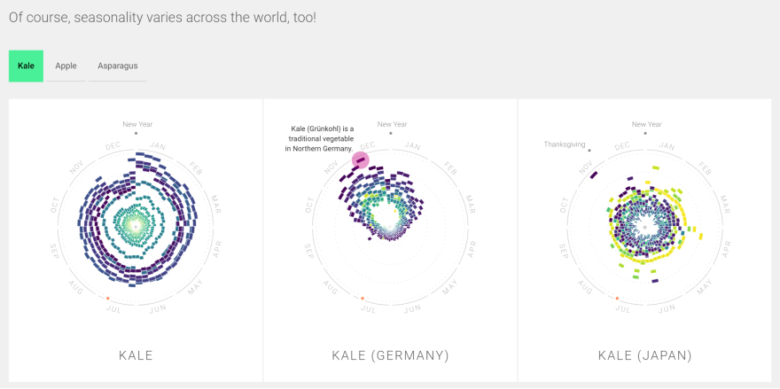Click the KALE (GERMANY) chart title

pos(390,355)
